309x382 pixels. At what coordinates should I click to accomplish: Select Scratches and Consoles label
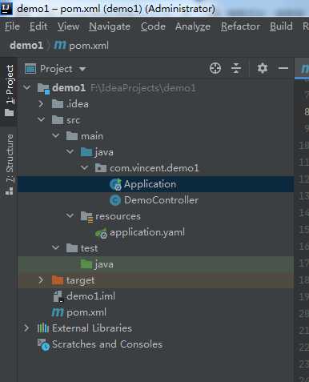(107, 344)
